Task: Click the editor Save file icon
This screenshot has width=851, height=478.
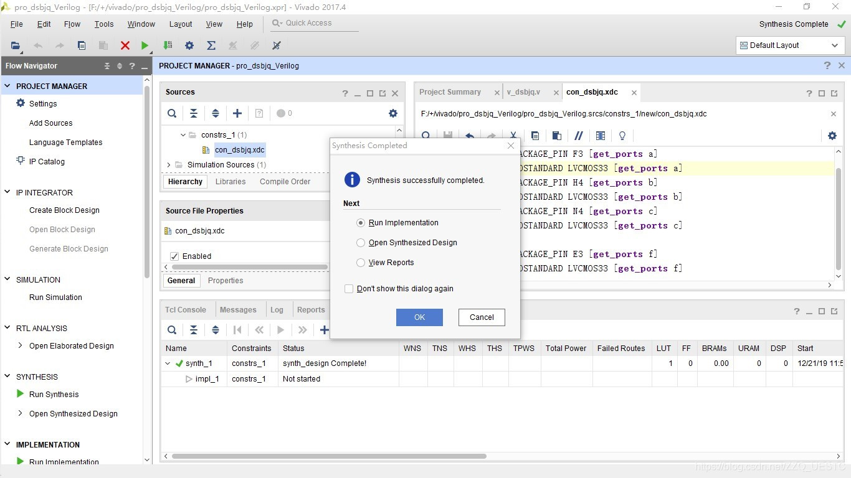Action: [448, 136]
